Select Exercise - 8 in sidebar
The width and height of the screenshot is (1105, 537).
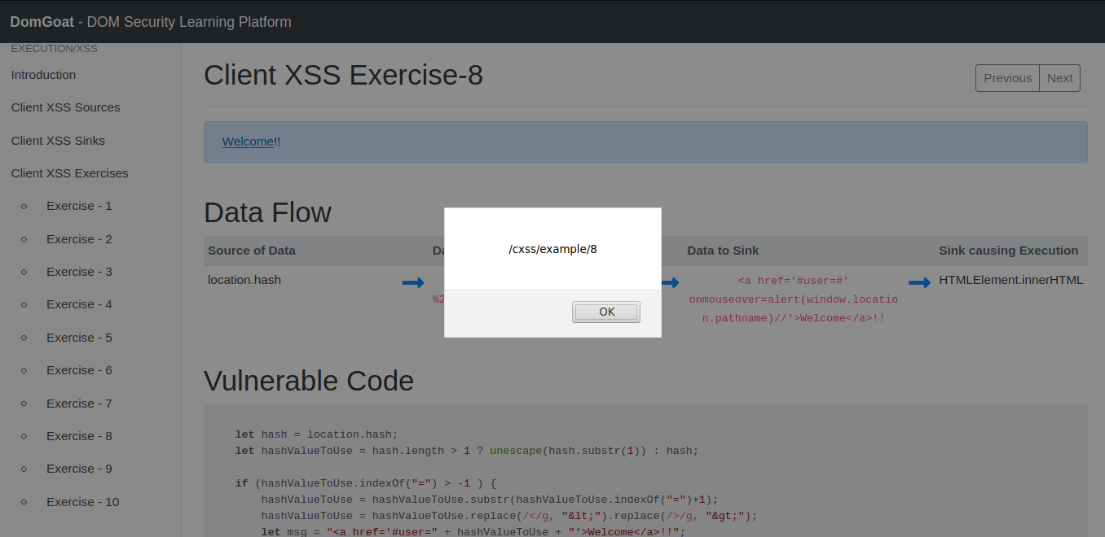point(79,436)
